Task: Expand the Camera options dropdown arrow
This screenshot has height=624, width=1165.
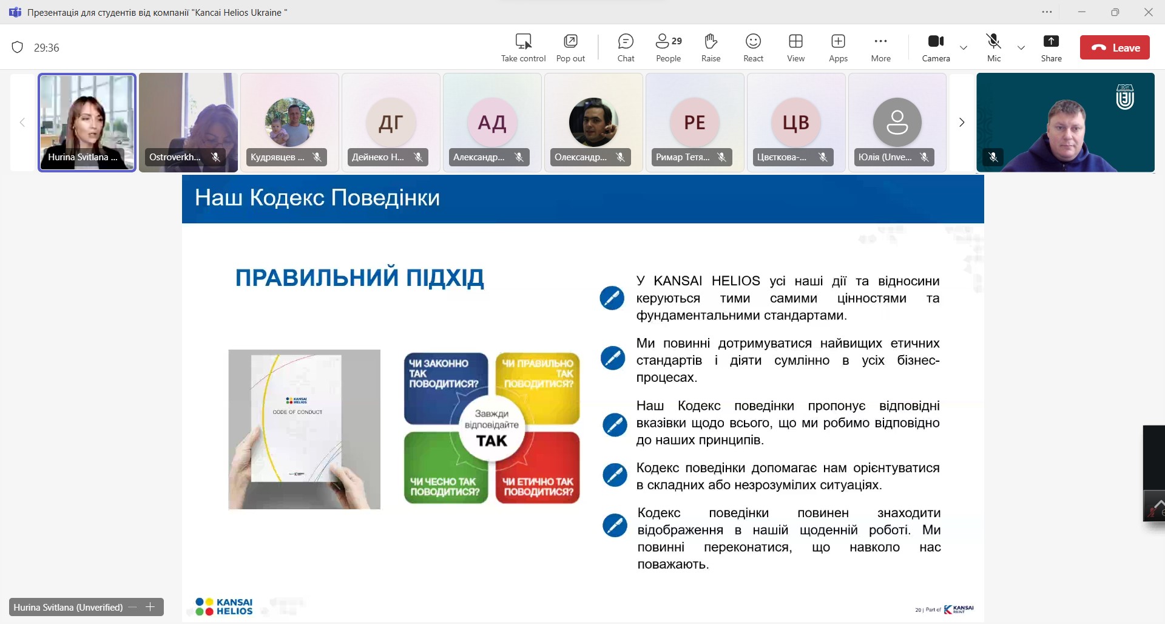Action: click(964, 47)
